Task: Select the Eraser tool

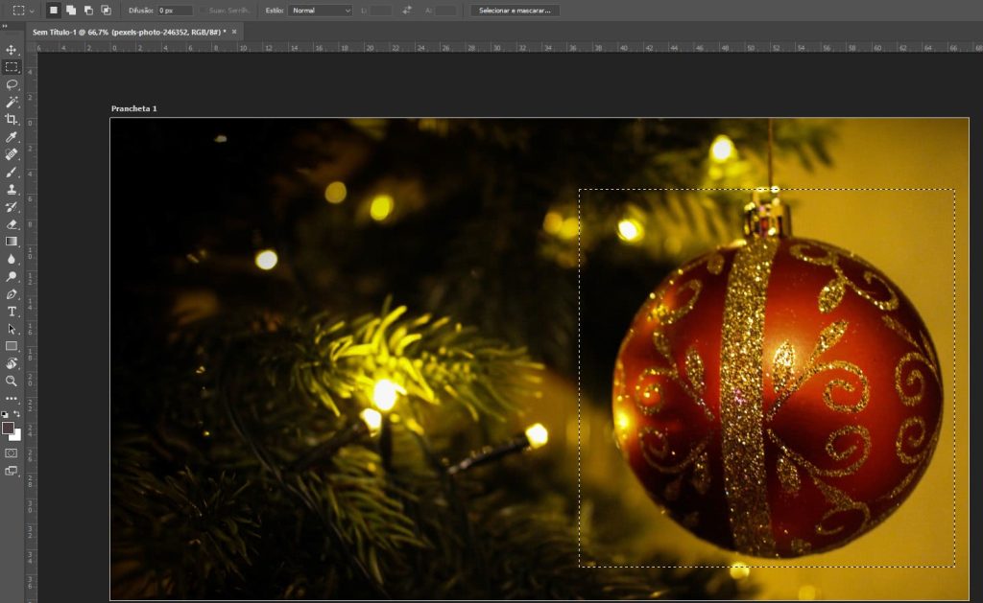Action: (12, 224)
